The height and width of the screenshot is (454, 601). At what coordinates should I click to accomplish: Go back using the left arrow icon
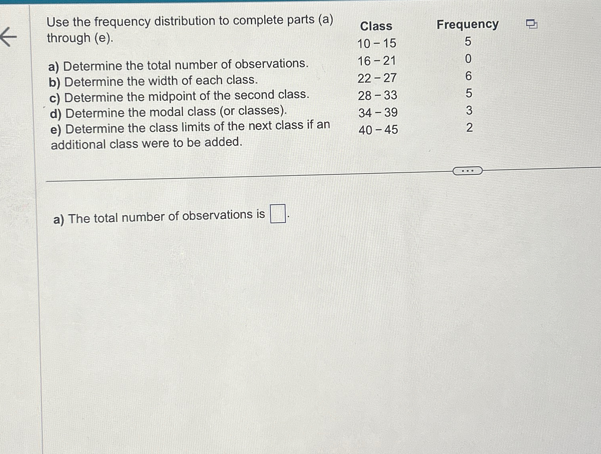[x=8, y=38]
